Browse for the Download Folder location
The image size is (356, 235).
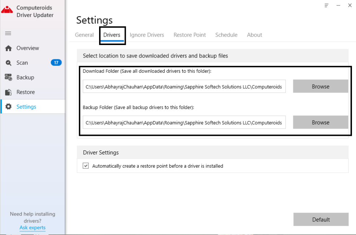320,86
